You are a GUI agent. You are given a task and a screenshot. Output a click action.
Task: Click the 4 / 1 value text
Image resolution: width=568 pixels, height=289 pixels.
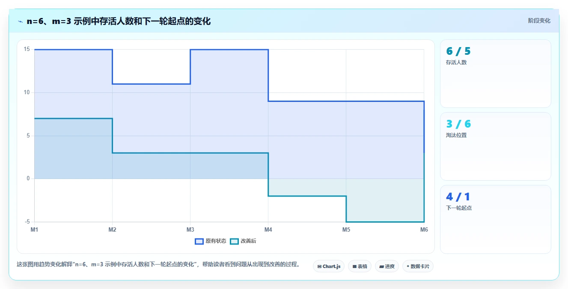pyautogui.click(x=458, y=197)
